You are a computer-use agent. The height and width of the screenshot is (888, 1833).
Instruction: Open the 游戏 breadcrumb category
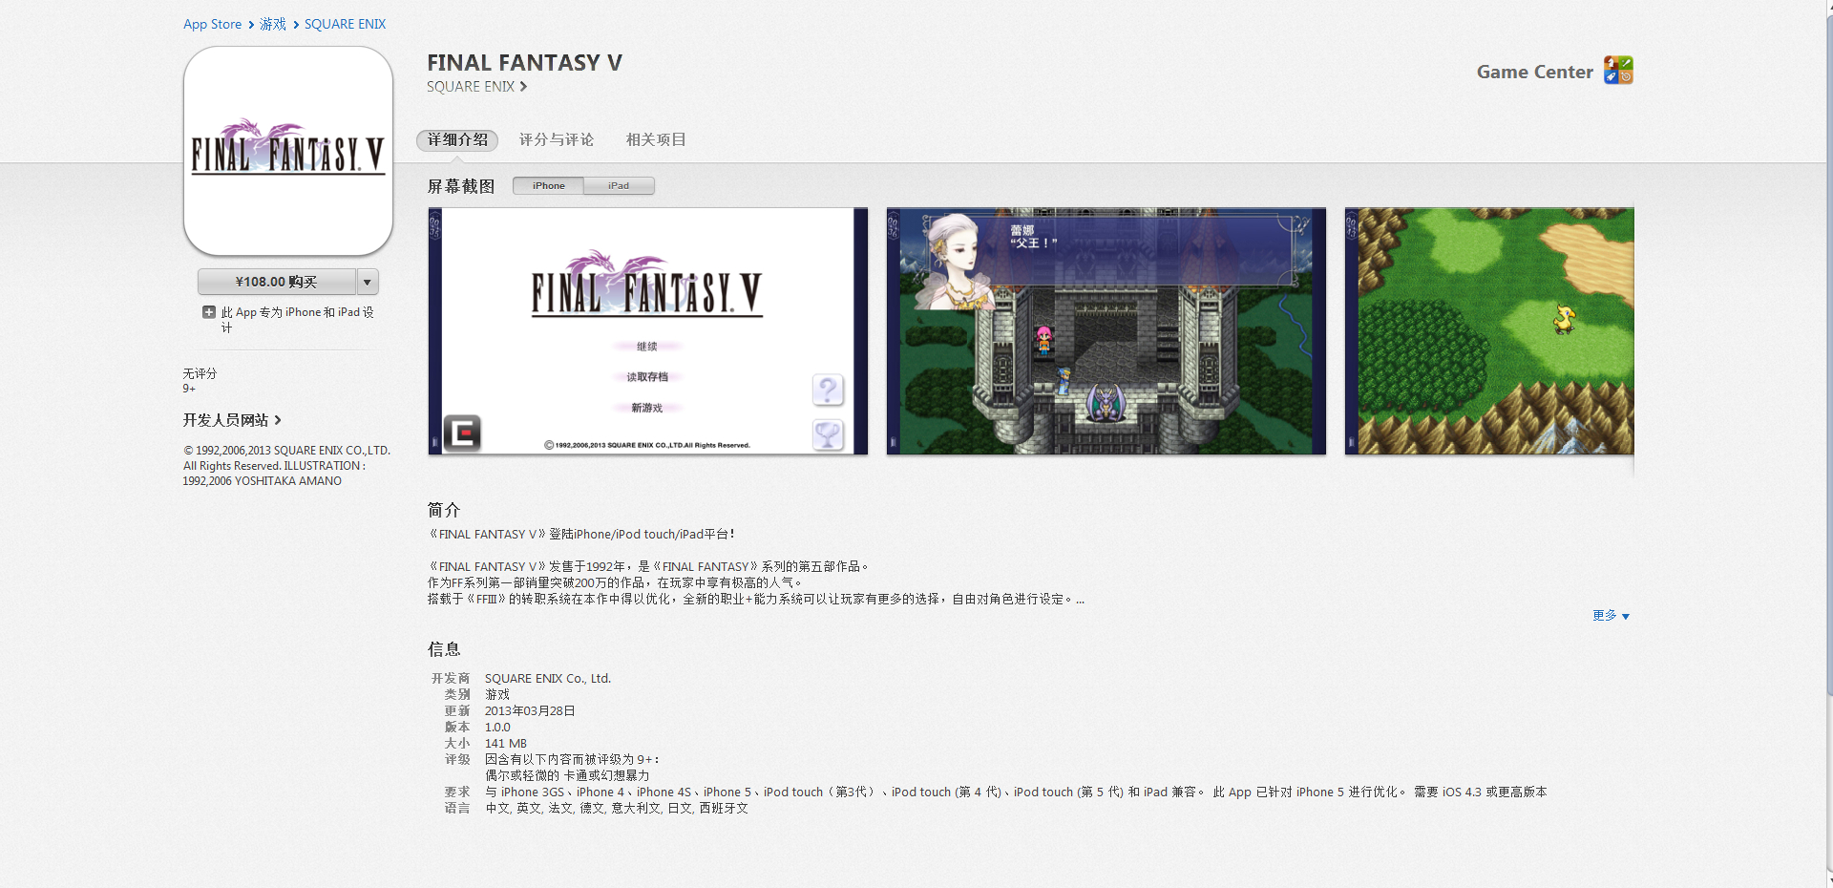tap(273, 24)
